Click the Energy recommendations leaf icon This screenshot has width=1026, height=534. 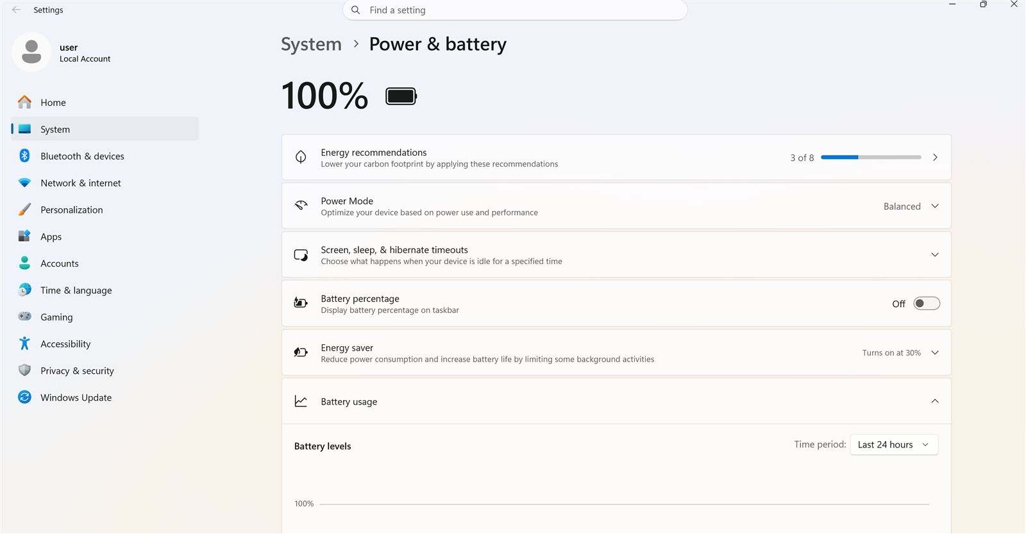(x=301, y=157)
